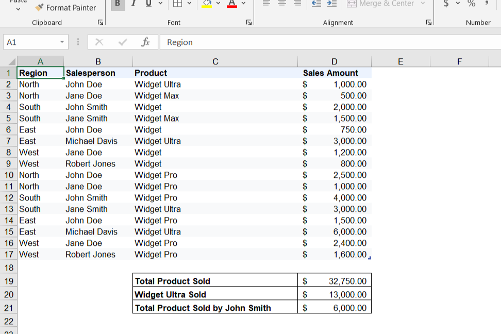Select the 32,750.00 total cell

pos(334,281)
